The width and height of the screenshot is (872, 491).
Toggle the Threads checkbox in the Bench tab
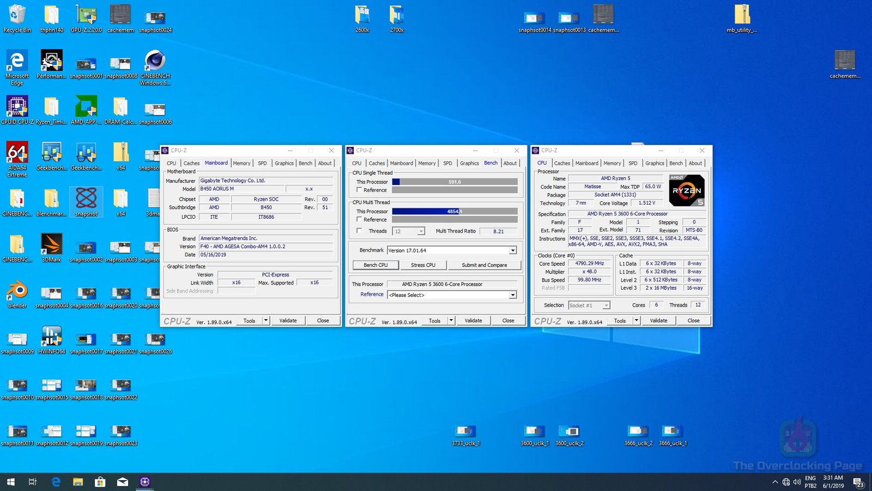coord(359,231)
